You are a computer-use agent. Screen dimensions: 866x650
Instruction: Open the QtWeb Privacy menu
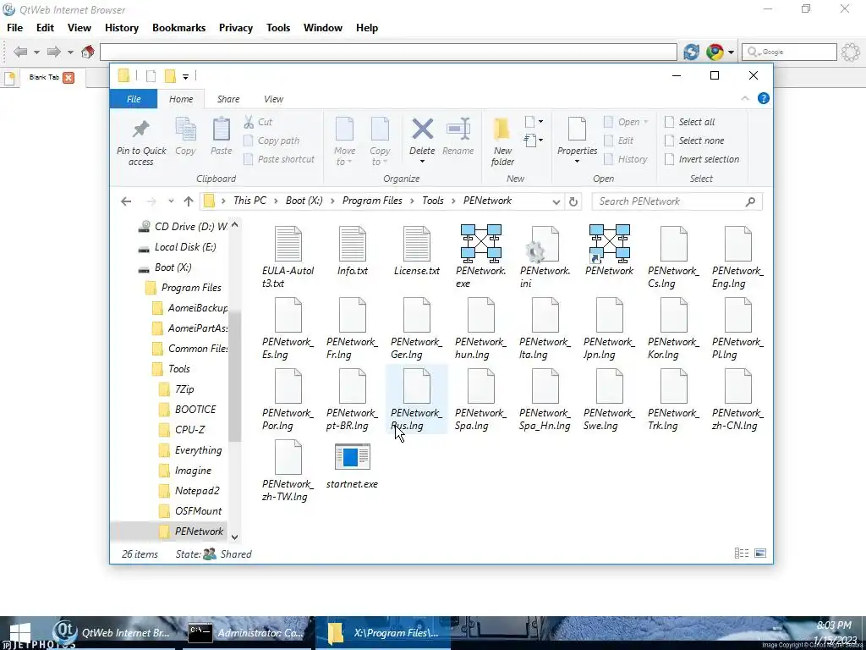(x=236, y=28)
